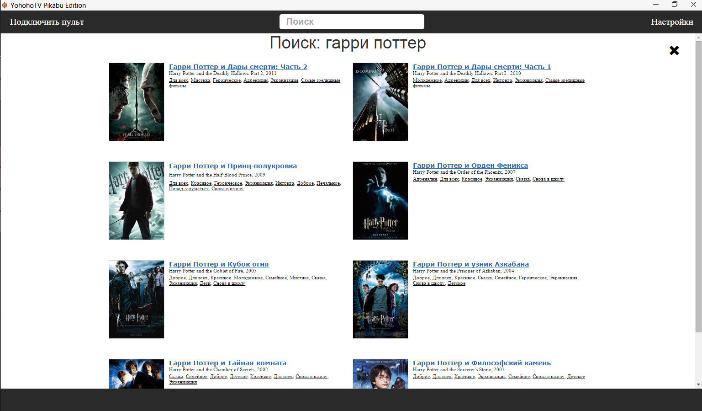
Task: Open Молодежное tag under Кубок огня
Action: [x=248, y=278]
